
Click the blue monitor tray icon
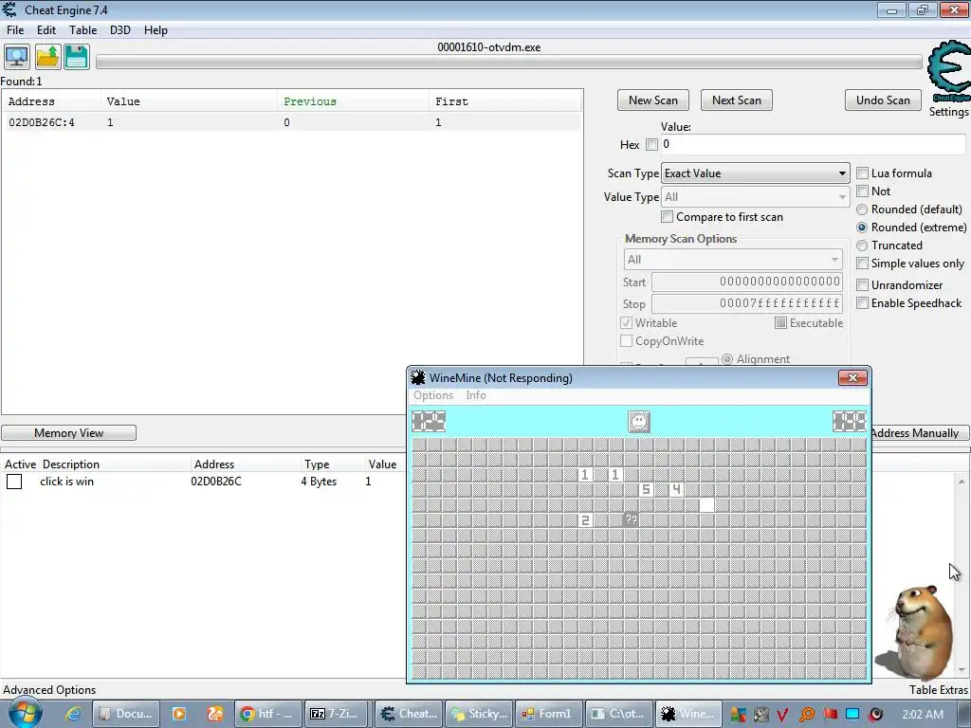point(852,715)
